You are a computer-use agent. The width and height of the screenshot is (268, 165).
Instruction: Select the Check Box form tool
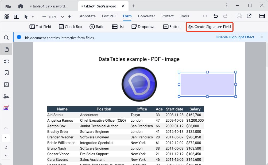click(x=70, y=27)
